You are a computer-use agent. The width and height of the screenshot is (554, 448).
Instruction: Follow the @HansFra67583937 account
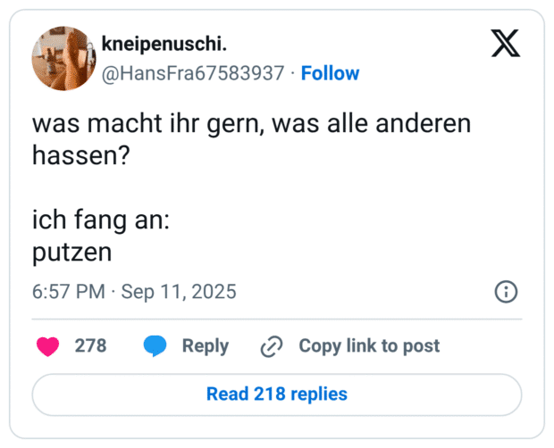330,73
